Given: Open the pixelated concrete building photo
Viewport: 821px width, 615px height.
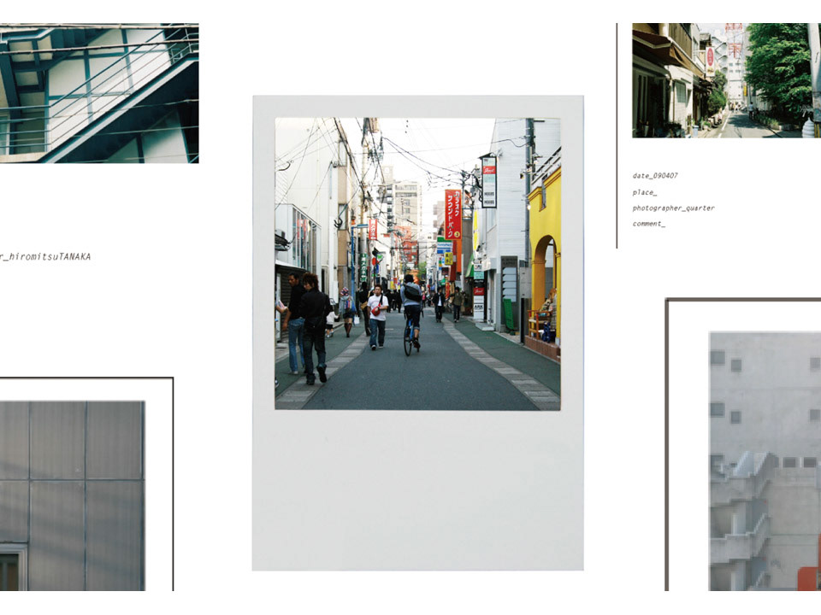Looking at the screenshot, I should (765, 461).
